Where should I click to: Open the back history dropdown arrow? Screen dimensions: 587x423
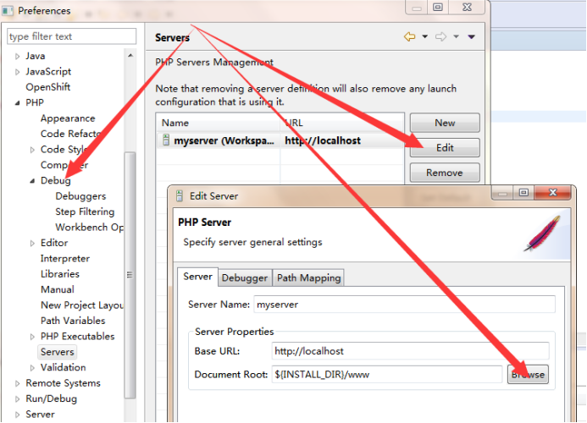pos(425,36)
